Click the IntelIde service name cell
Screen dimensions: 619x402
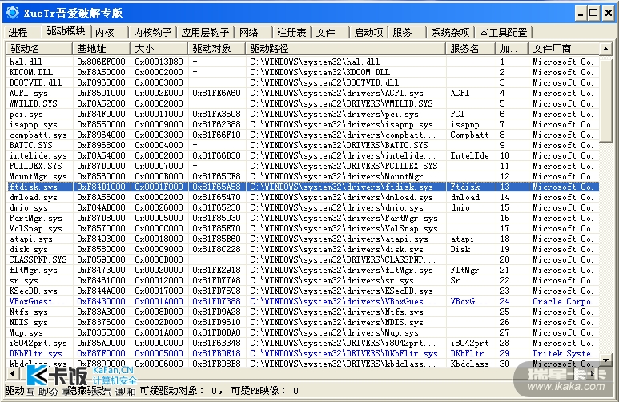(469, 155)
